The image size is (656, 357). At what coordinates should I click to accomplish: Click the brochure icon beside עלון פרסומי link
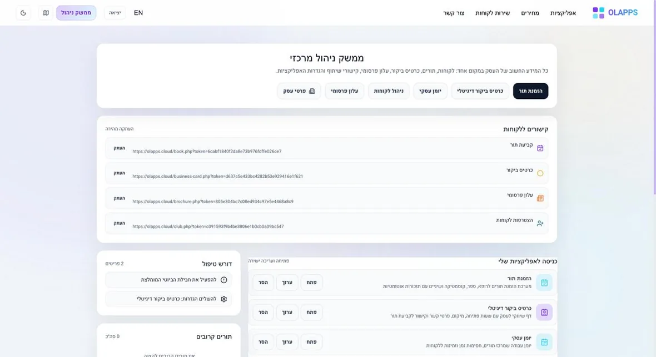pyautogui.click(x=540, y=198)
